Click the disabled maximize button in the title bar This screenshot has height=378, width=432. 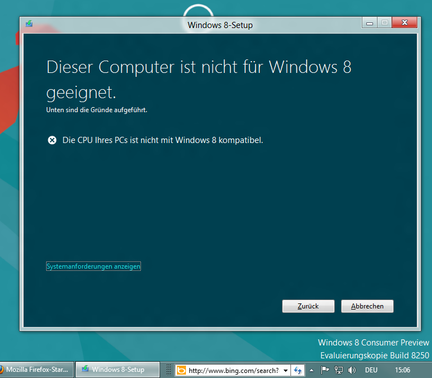coord(385,22)
